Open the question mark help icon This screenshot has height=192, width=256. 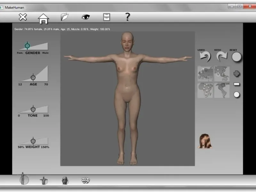click(x=127, y=17)
